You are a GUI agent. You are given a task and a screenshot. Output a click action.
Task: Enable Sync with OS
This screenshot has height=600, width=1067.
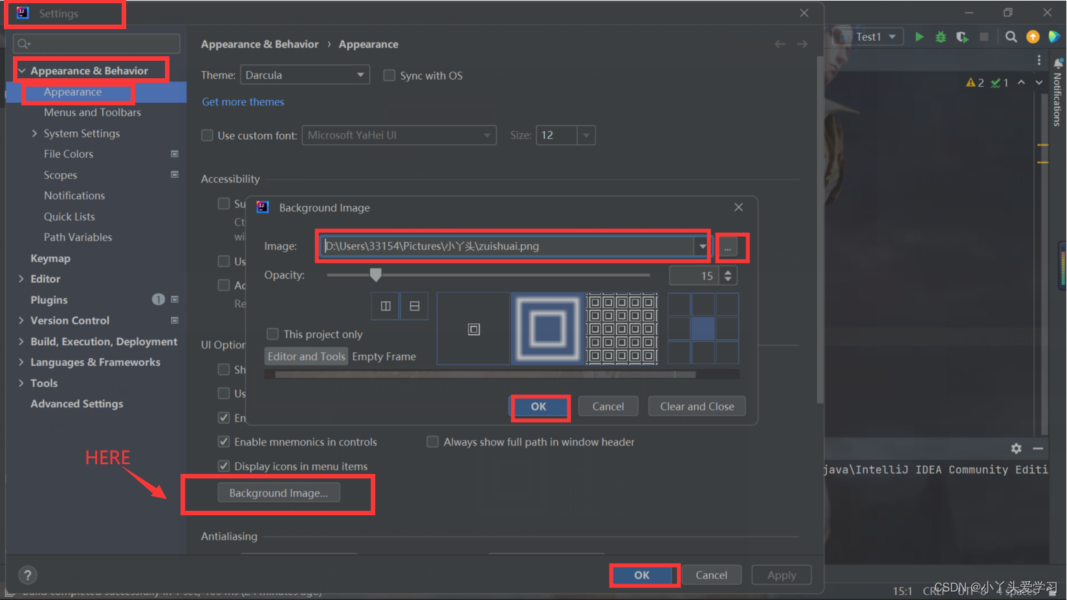click(389, 75)
